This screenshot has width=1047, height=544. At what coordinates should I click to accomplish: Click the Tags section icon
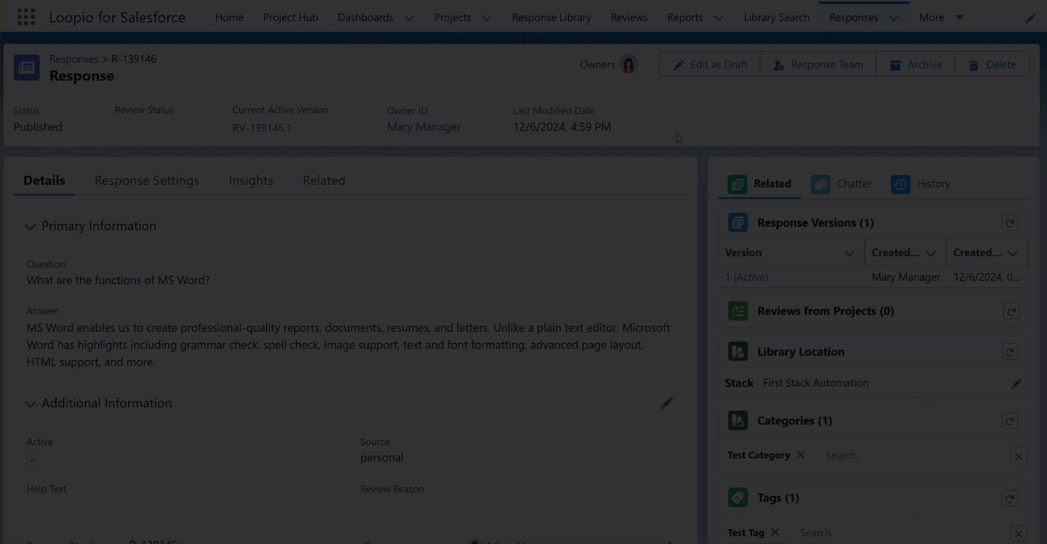(738, 498)
